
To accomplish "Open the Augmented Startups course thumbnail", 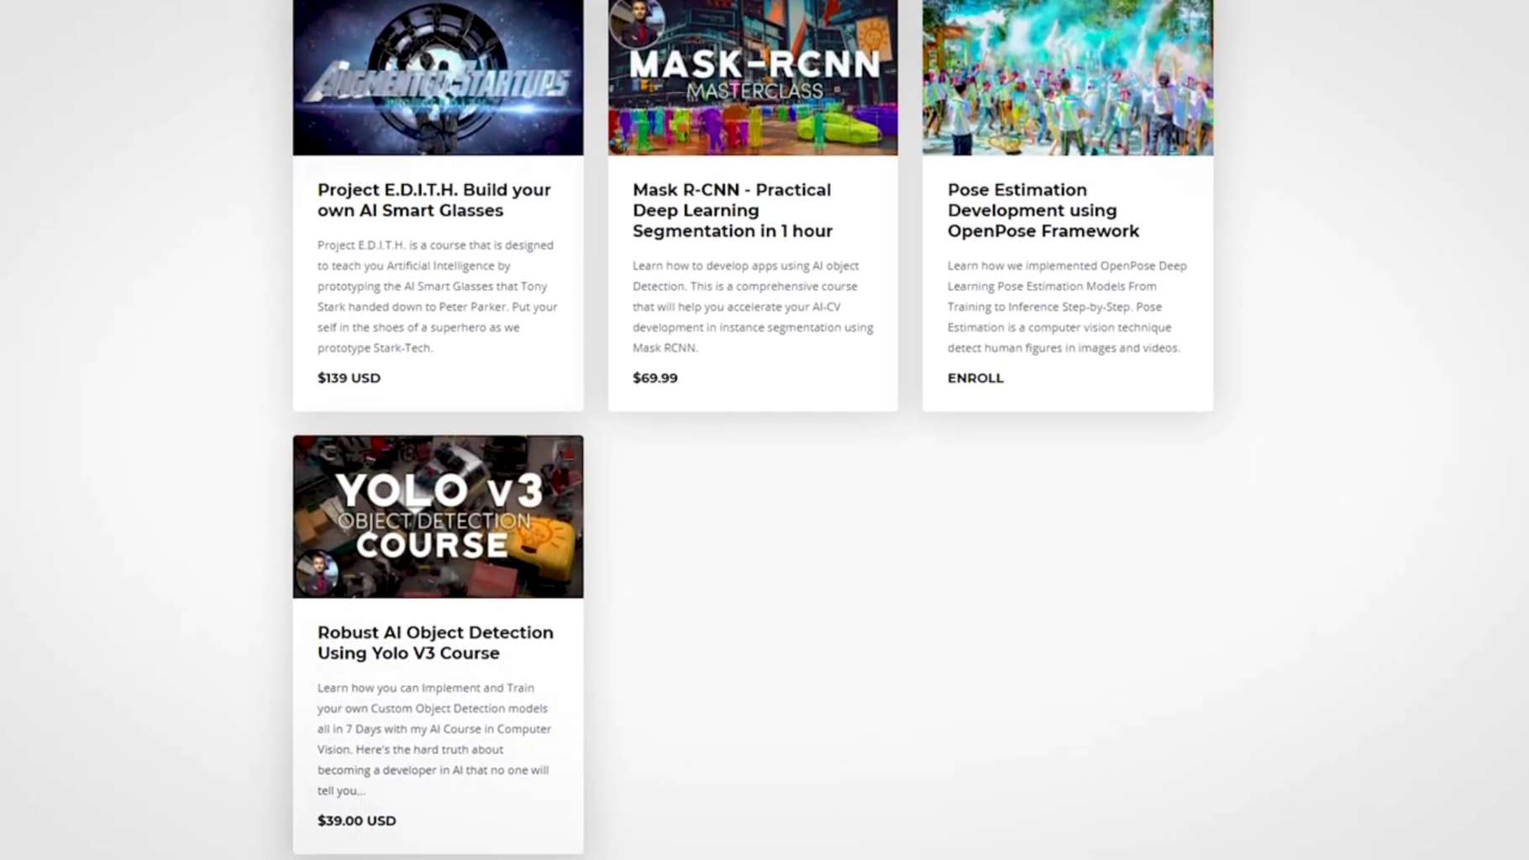I will point(438,77).
